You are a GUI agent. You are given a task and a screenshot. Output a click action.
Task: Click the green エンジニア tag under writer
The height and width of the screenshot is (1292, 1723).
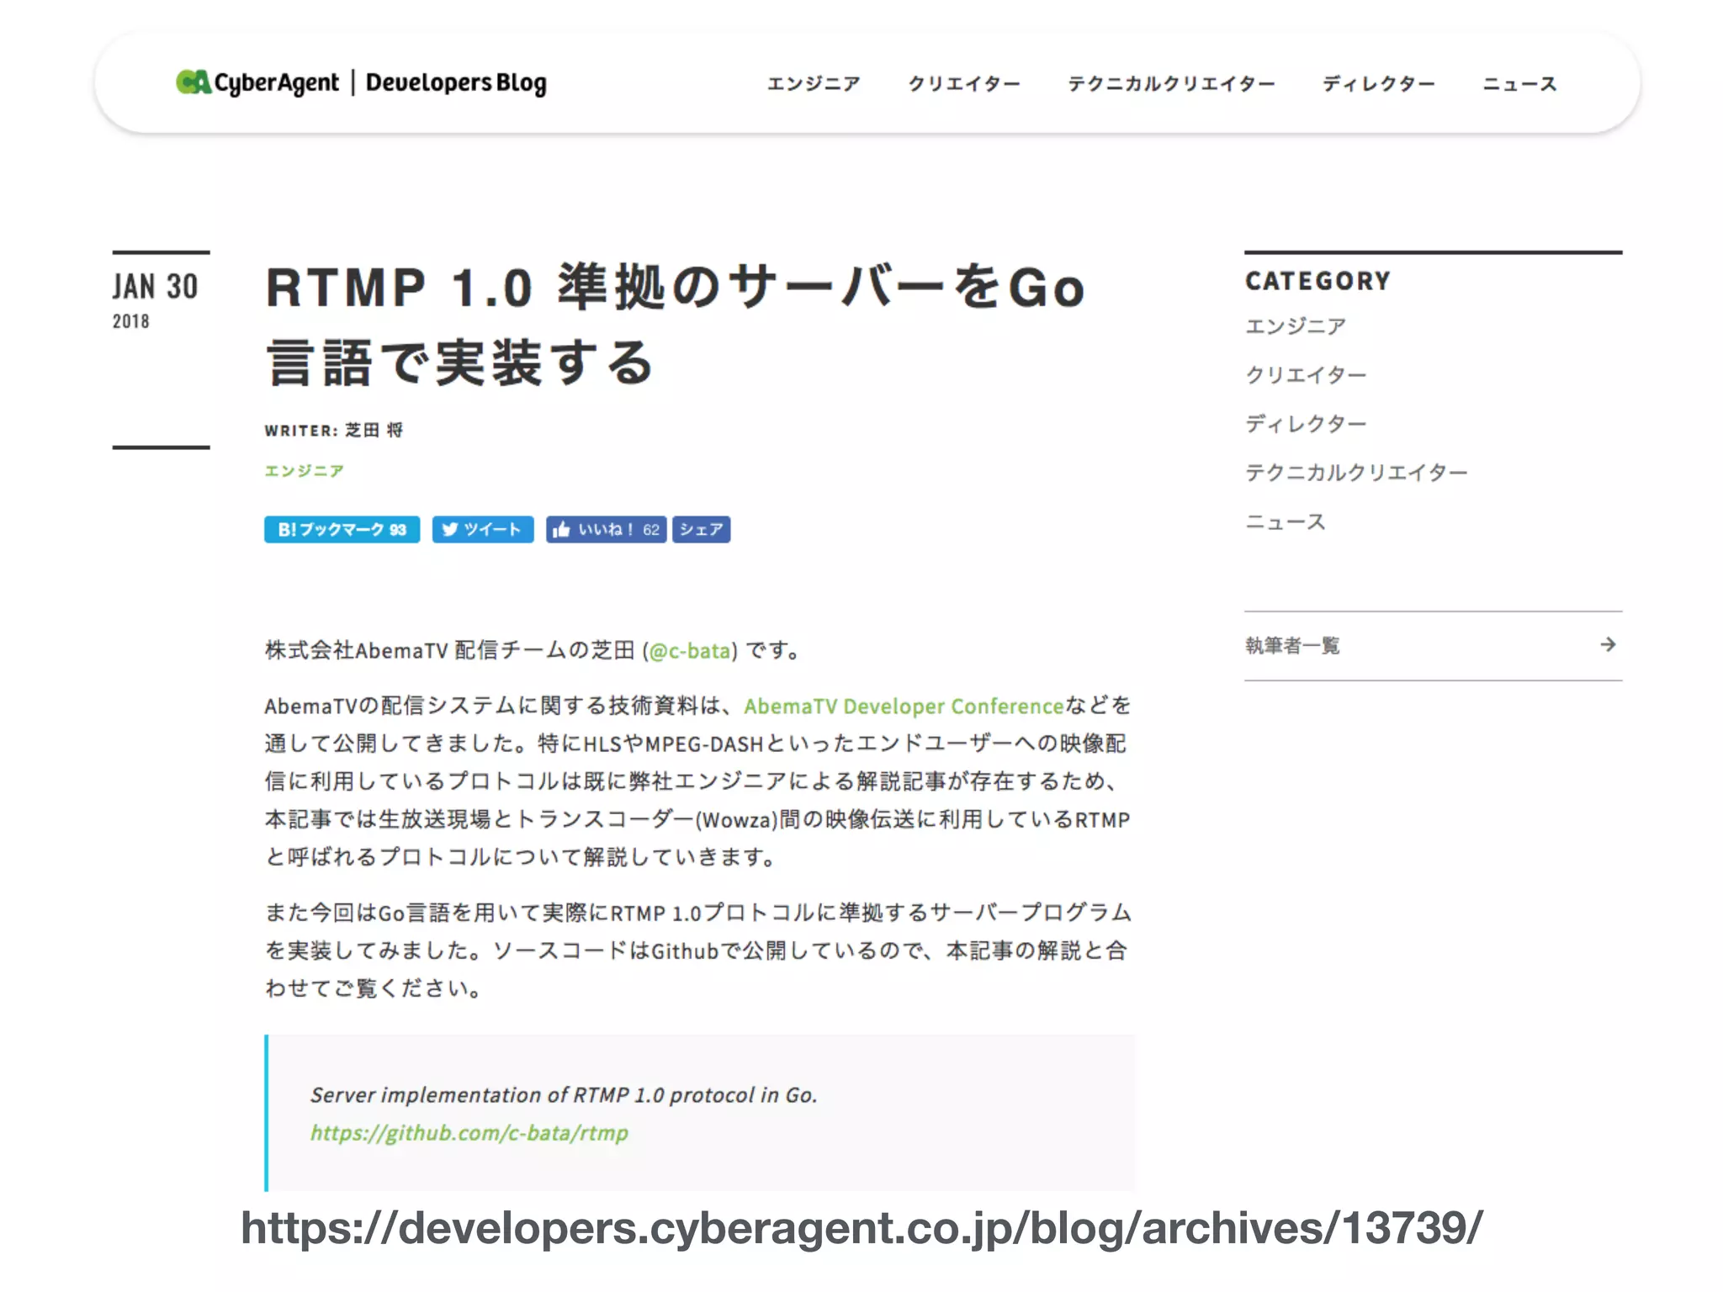pos(304,471)
